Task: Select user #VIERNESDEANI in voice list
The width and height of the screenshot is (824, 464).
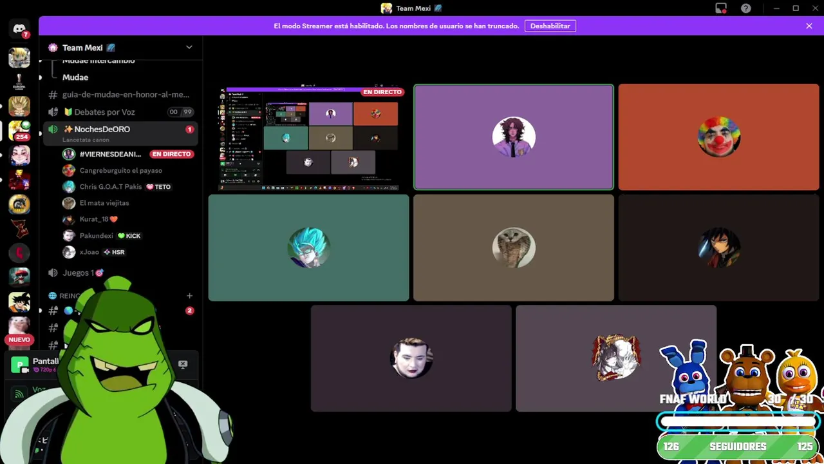Action: click(110, 154)
